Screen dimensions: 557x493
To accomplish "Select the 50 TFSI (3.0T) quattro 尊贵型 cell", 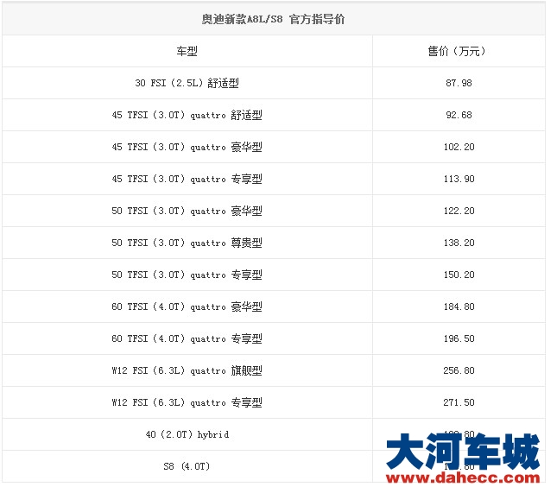I will [187, 243].
